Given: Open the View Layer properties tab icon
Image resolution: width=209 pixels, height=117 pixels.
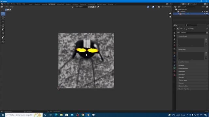Looking at the screenshot, I should coord(174,39).
